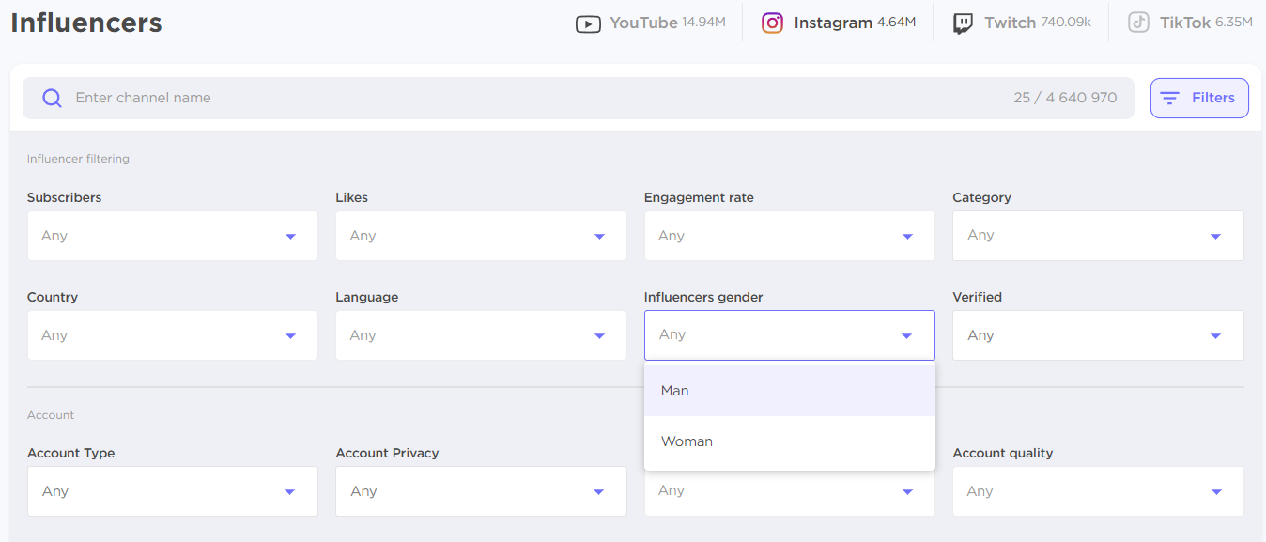This screenshot has height=542, width=1266.
Task: Open the Verified filter dropdown
Action: 1098,335
